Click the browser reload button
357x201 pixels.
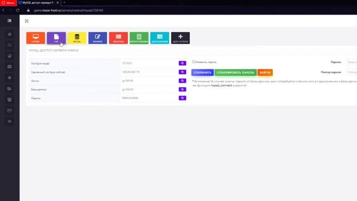(18, 10)
